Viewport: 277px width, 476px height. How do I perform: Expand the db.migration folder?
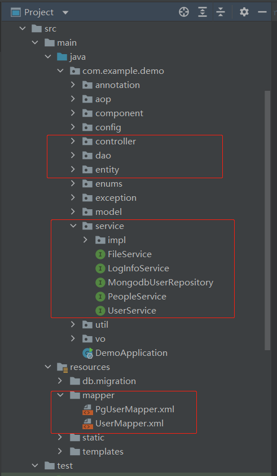60,381
